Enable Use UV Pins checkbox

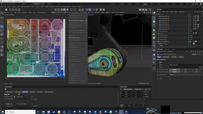[x=32, y=97]
